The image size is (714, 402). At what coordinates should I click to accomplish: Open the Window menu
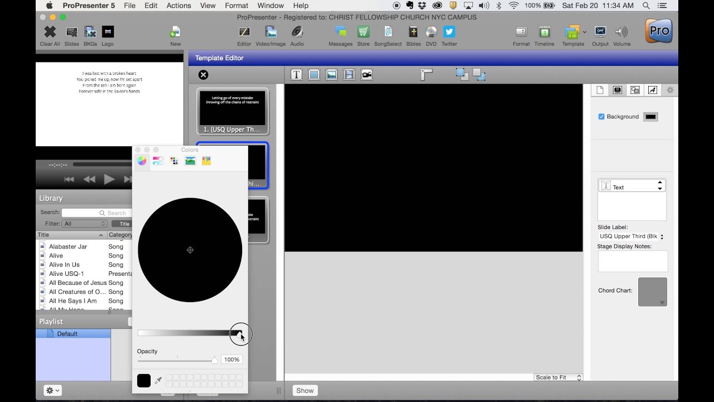tap(271, 6)
